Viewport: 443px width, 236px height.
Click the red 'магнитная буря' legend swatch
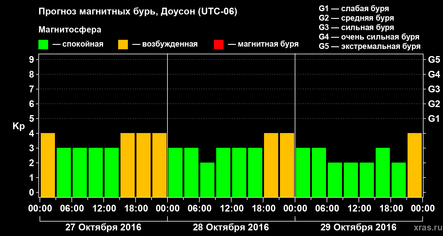[x=219, y=45]
